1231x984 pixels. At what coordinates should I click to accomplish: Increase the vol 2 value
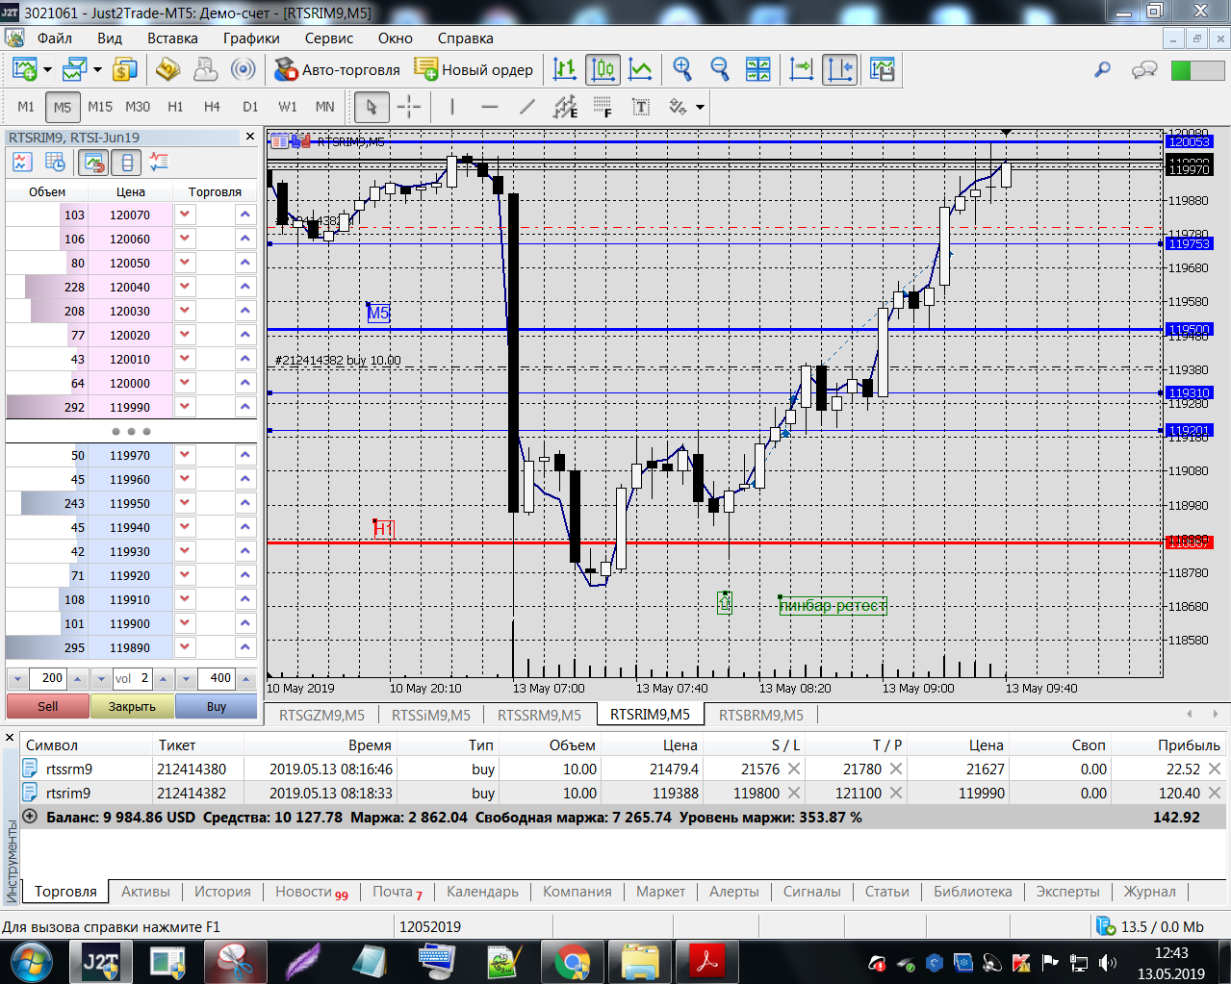163,678
